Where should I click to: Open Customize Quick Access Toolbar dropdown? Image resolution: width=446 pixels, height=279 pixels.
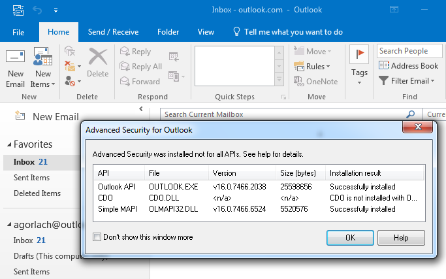coord(56,10)
